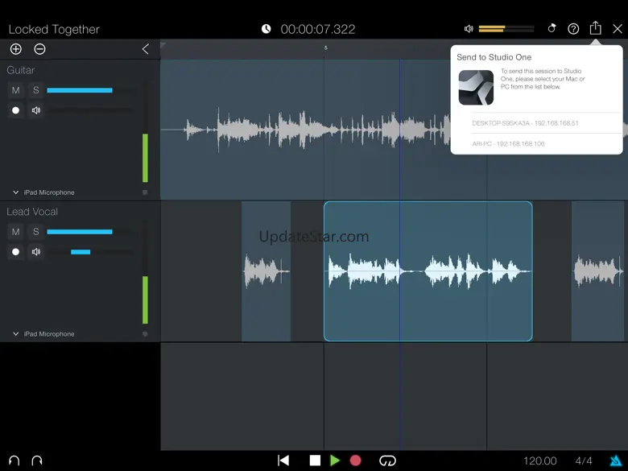Mute the Guitar track
Screen dimensions: 628x471
coord(15,90)
